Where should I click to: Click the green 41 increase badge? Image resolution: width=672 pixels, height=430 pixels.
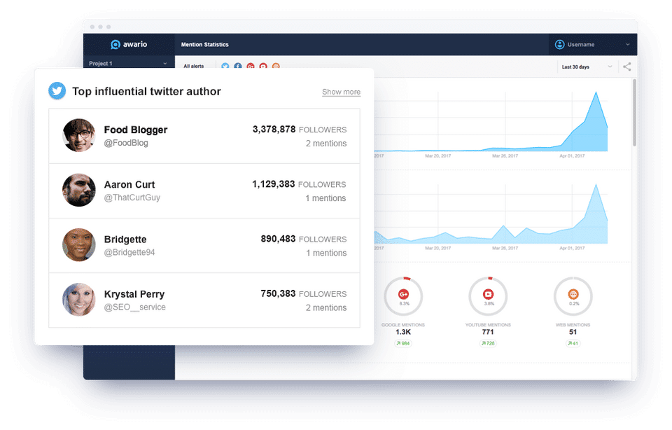click(x=573, y=343)
